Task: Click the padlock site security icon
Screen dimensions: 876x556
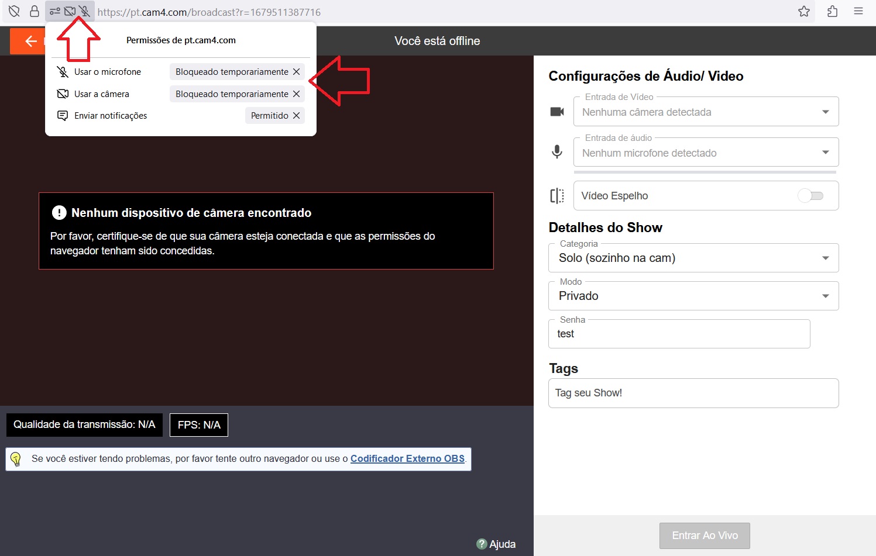Action: click(35, 11)
